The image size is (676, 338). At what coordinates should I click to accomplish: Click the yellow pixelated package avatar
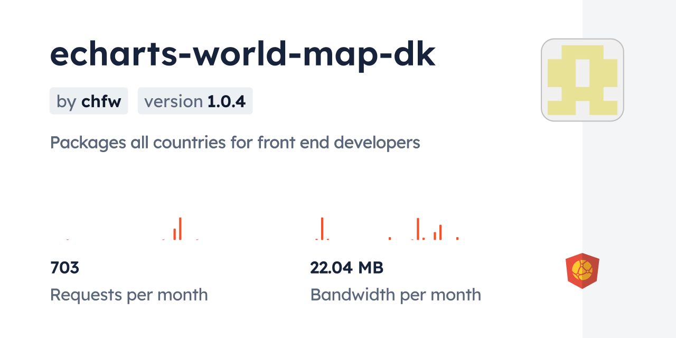click(582, 80)
